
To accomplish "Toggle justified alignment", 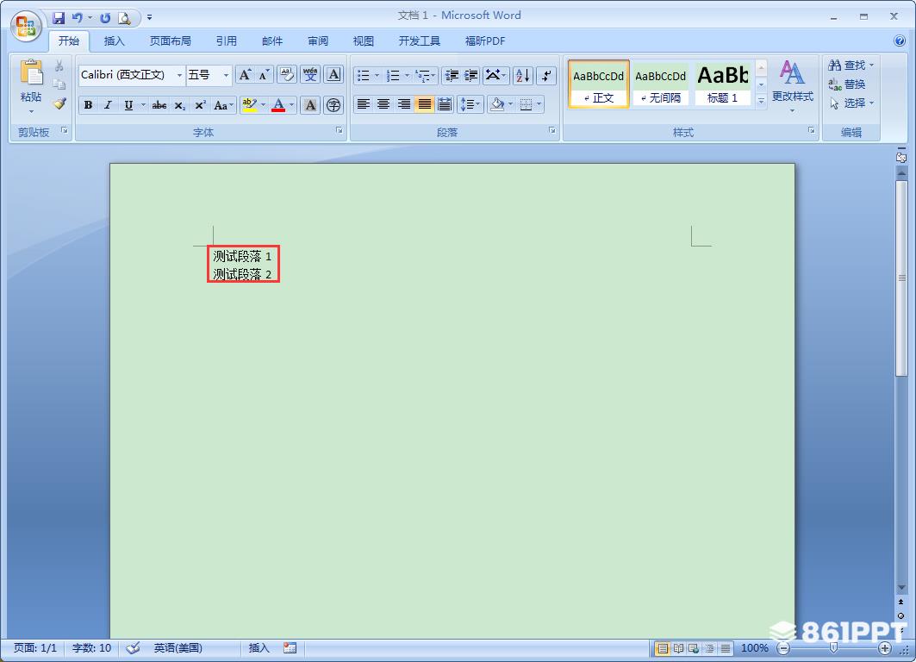I will 424,104.
